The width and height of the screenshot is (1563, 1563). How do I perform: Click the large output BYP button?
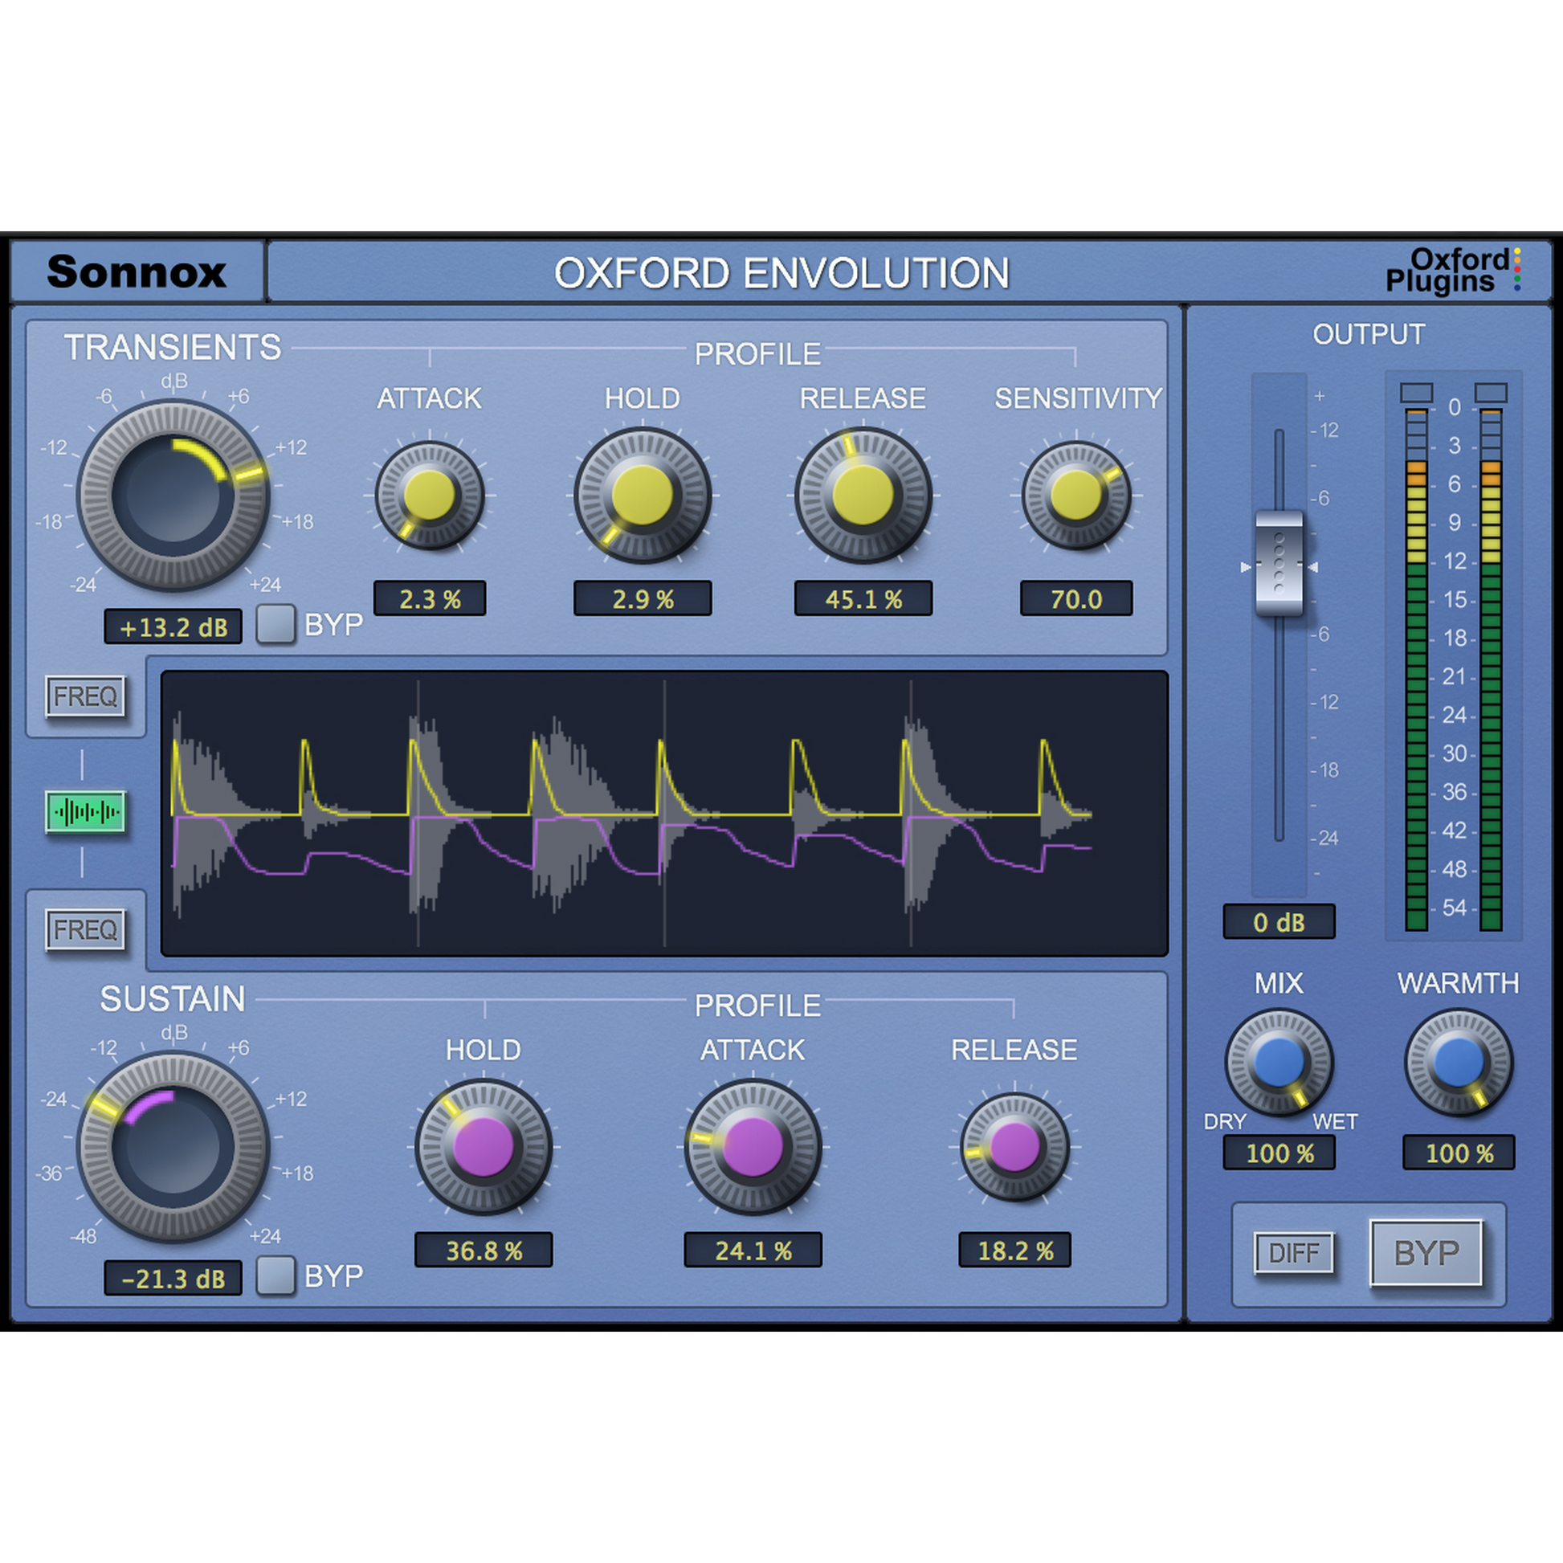[1426, 1253]
